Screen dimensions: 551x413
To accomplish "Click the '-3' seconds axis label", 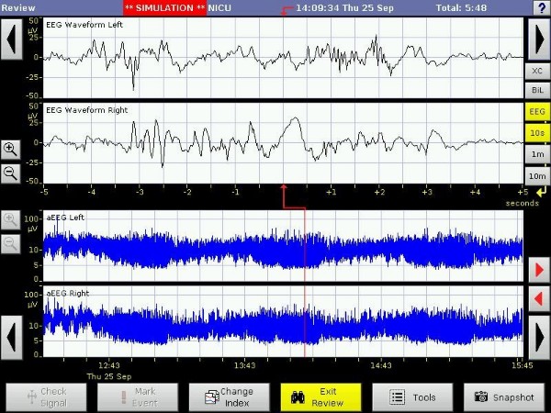I will 140,192.
